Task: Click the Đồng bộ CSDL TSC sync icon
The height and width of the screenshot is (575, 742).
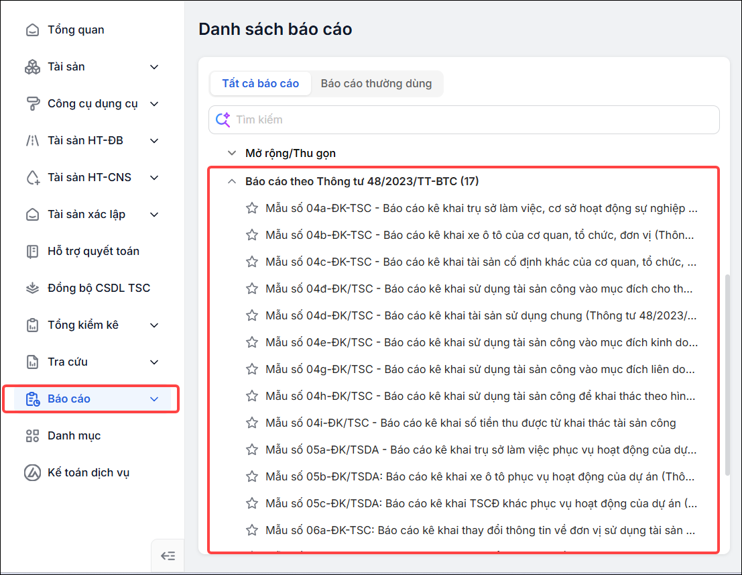Action: [x=32, y=288]
